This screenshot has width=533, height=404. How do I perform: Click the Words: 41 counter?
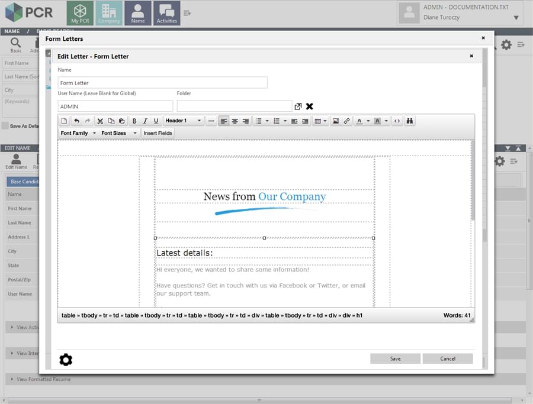point(457,315)
